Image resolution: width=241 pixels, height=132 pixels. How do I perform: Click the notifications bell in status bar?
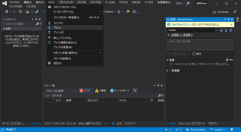click(x=232, y=130)
